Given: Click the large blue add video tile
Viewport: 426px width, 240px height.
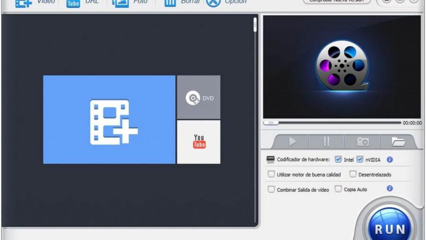Looking at the screenshot, I should click(x=109, y=120).
